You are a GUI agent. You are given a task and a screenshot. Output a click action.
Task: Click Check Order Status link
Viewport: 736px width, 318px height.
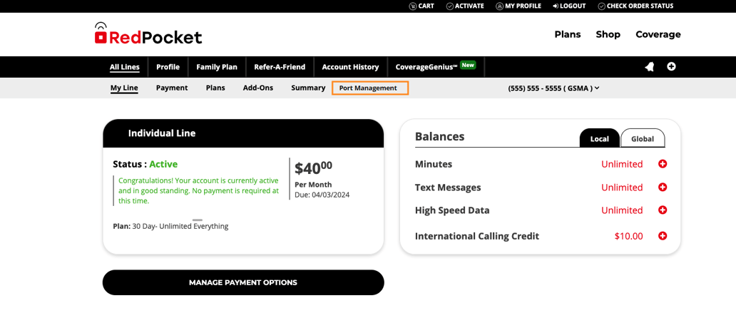(635, 6)
